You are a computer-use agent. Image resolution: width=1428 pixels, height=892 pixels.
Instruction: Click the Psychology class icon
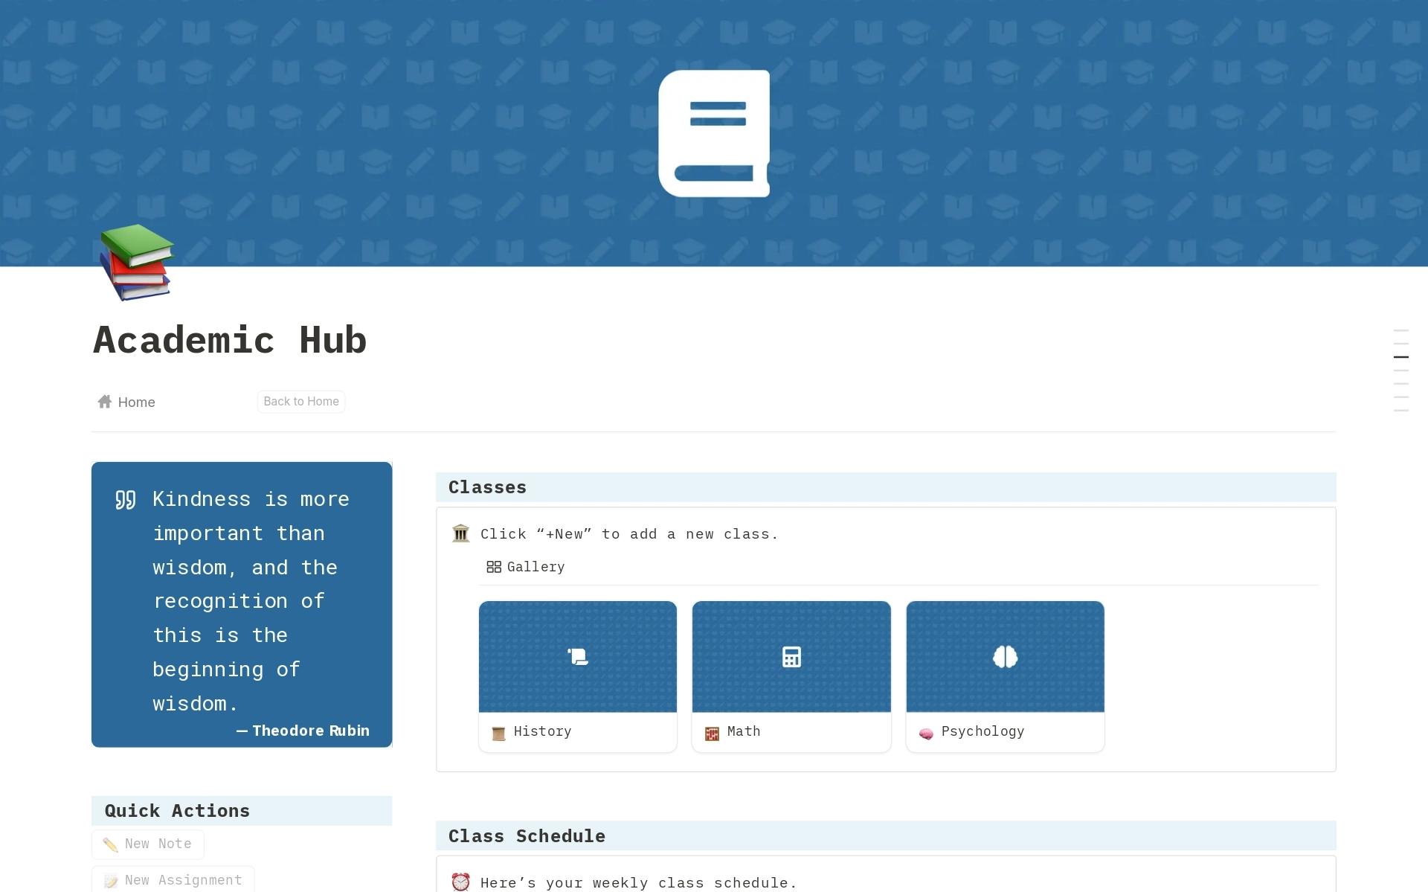pos(1005,657)
